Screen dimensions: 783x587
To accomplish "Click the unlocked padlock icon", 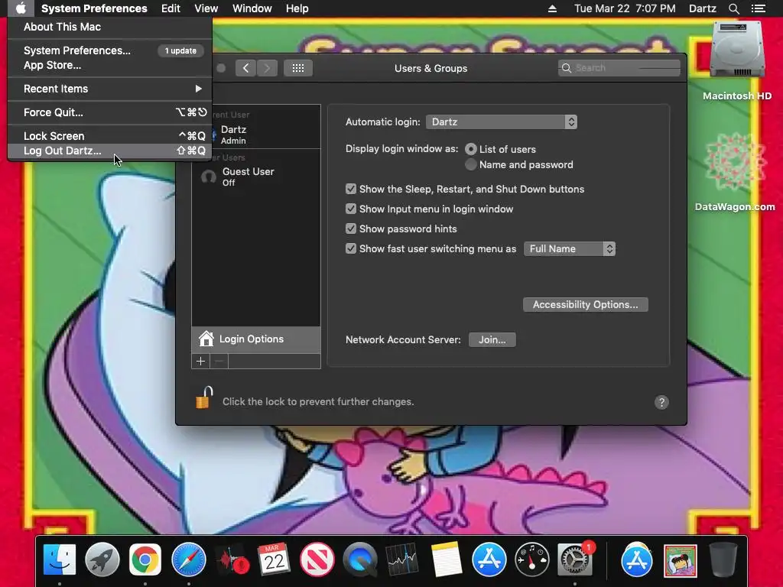I will pyautogui.click(x=204, y=397).
